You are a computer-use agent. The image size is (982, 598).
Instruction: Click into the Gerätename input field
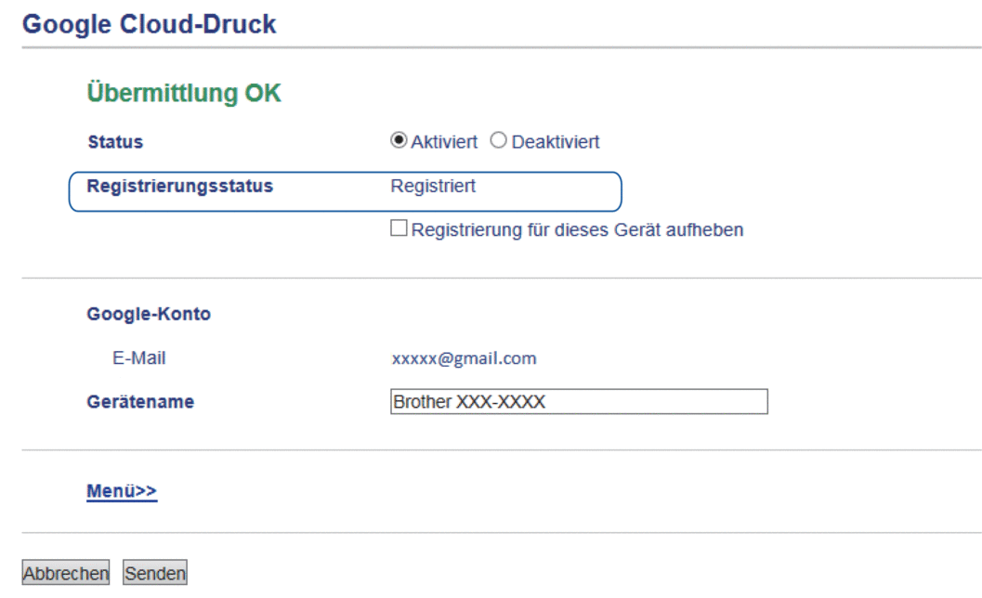point(579,401)
